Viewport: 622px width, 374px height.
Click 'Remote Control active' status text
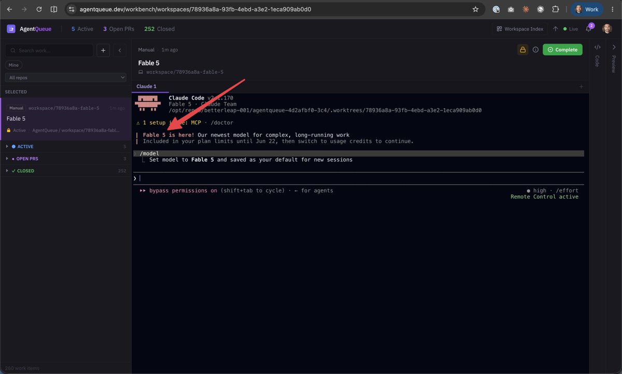(544, 197)
